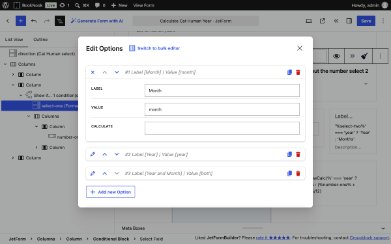Collapse the second Column tree item
The width and height of the screenshot is (391, 244).
13,85
